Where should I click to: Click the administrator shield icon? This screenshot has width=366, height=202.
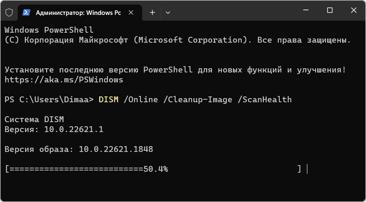tap(9, 12)
